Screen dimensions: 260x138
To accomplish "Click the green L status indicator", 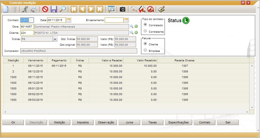I will pyautogui.click(x=186, y=21).
